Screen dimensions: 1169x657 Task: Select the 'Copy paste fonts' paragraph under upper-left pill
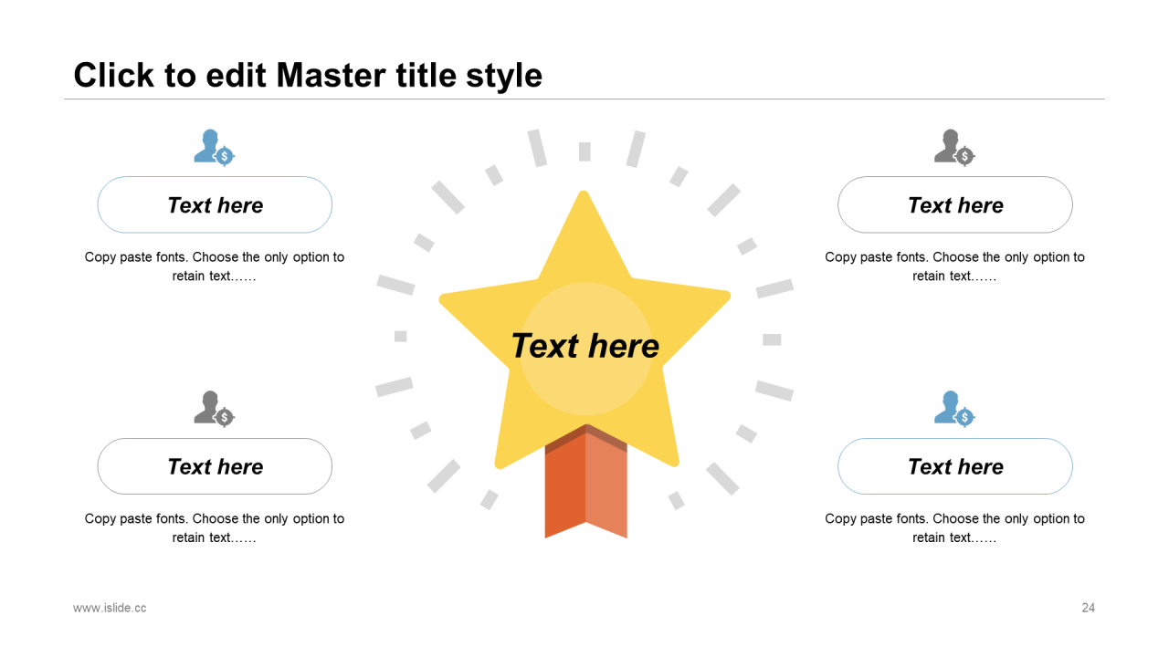(215, 266)
